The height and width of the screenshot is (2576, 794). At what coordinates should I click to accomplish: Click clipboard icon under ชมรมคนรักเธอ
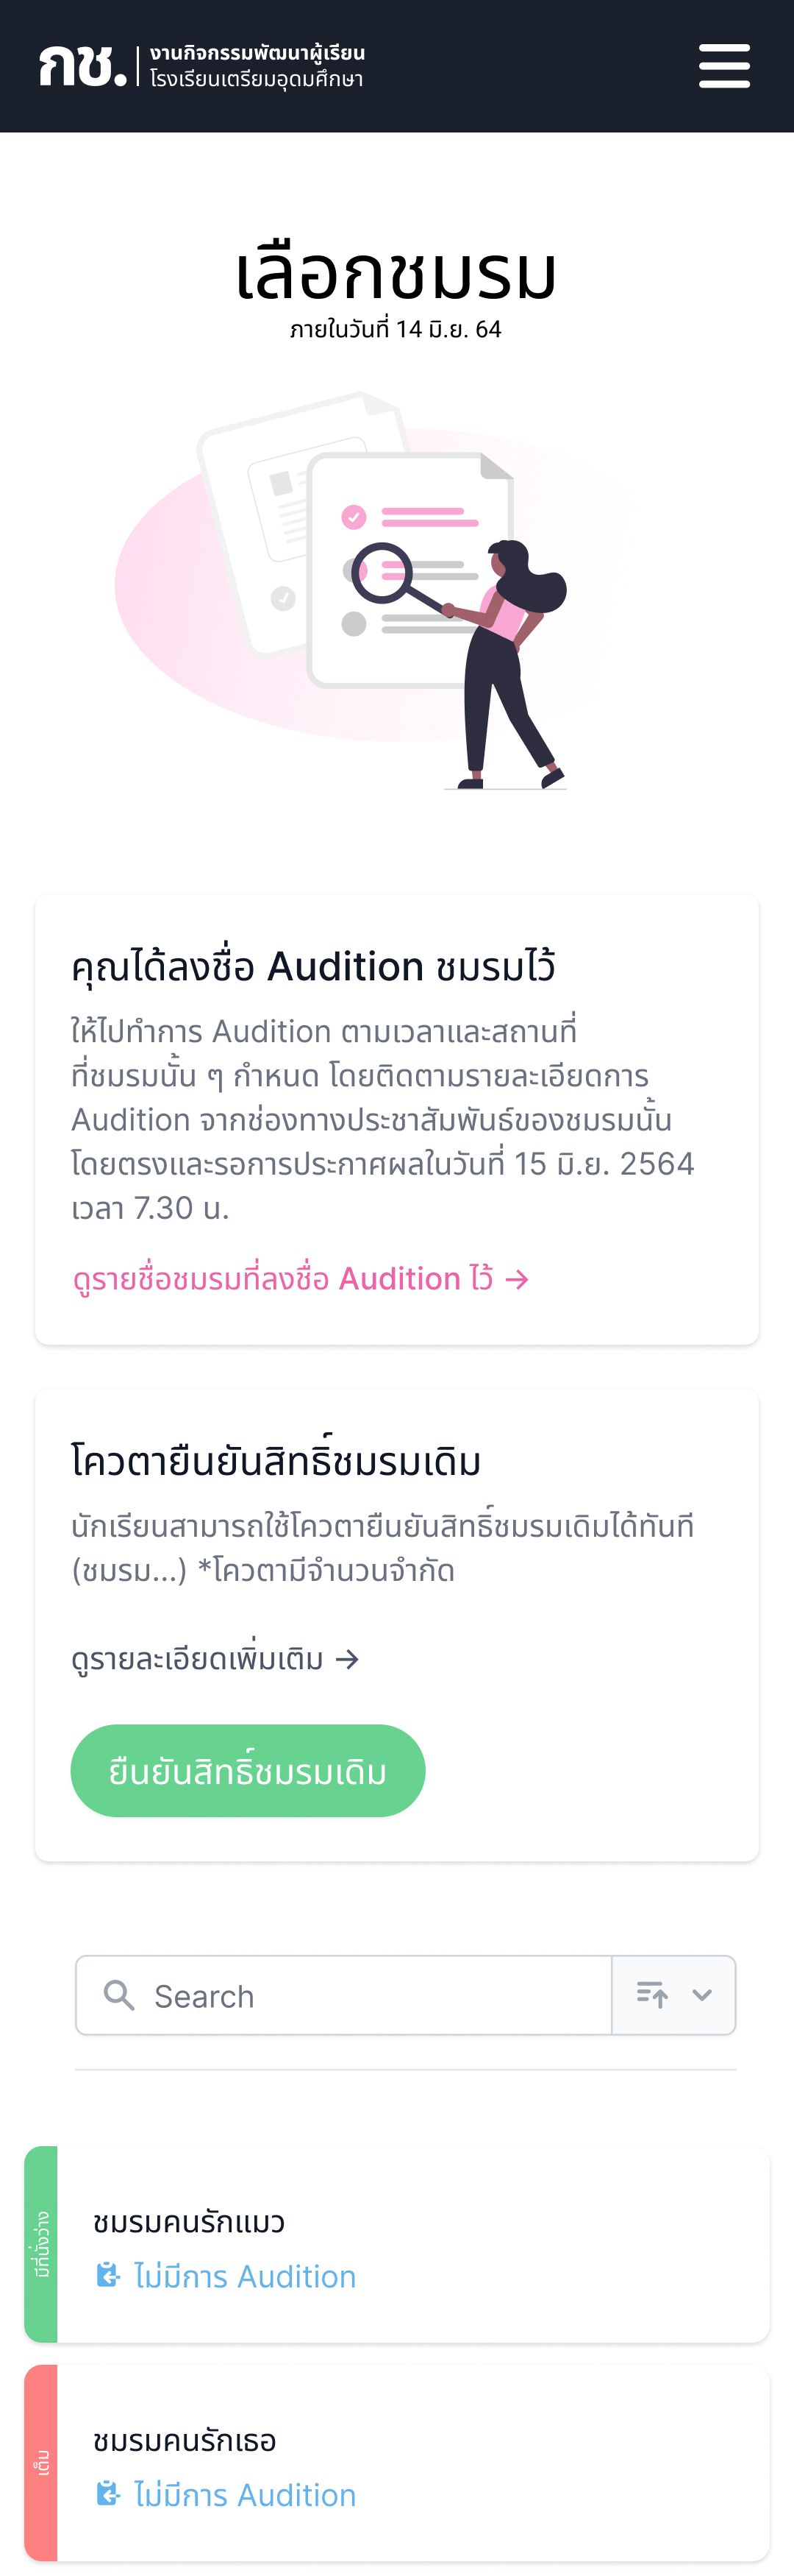pos(108,2494)
